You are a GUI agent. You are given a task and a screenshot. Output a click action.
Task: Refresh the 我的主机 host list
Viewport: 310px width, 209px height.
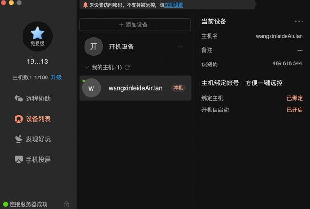pyautogui.click(x=127, y=68)
